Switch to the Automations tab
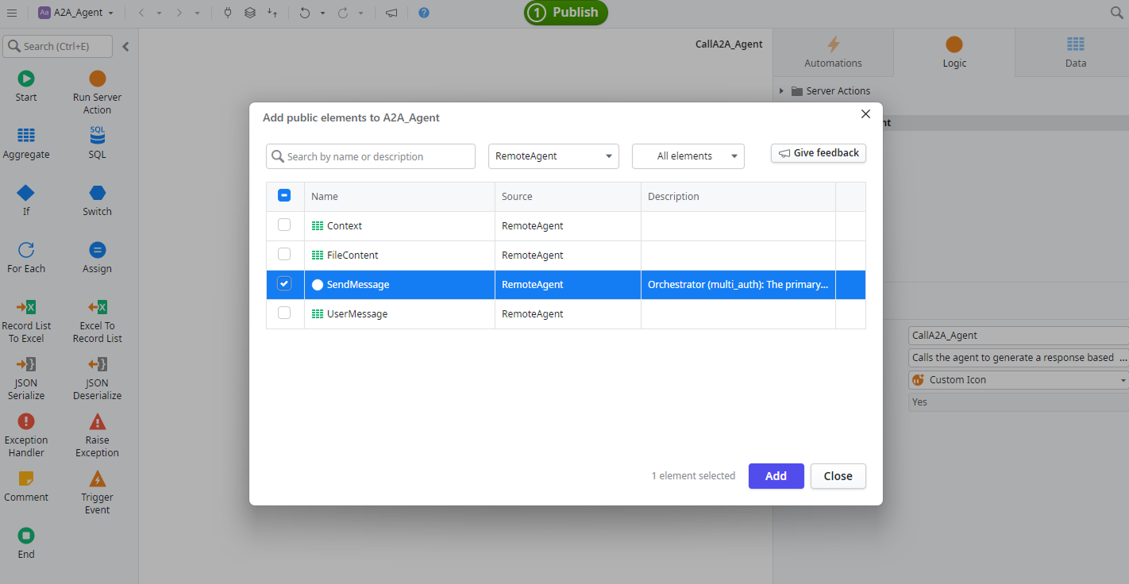1129x584 pixels. pyautogui.click(x=833, y=52)
